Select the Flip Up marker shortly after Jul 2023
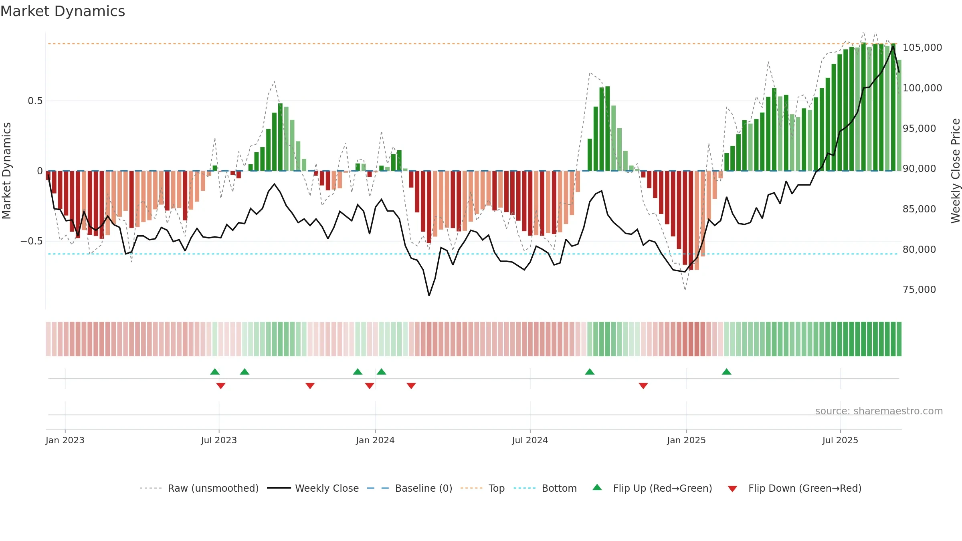Screen dimensions: 962x541 (245, 371)
